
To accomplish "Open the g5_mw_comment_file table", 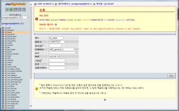I will (13, 78).
